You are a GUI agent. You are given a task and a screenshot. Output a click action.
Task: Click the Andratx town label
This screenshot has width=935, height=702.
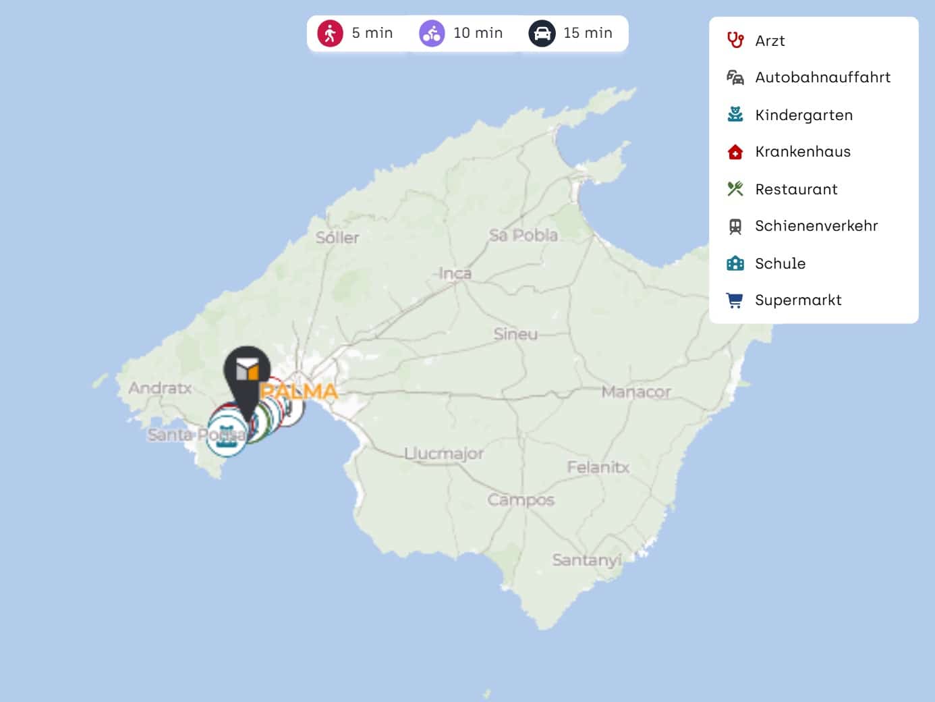click(x=160, y=388)
